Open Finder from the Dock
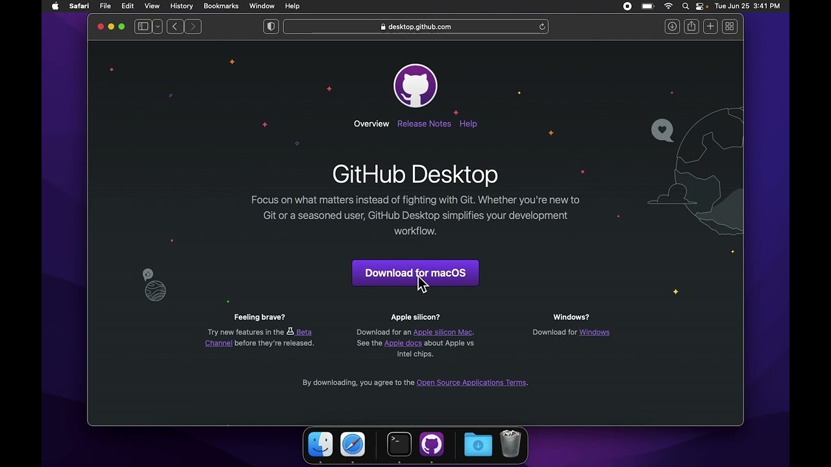831x467 pixels. click(321, 445)
